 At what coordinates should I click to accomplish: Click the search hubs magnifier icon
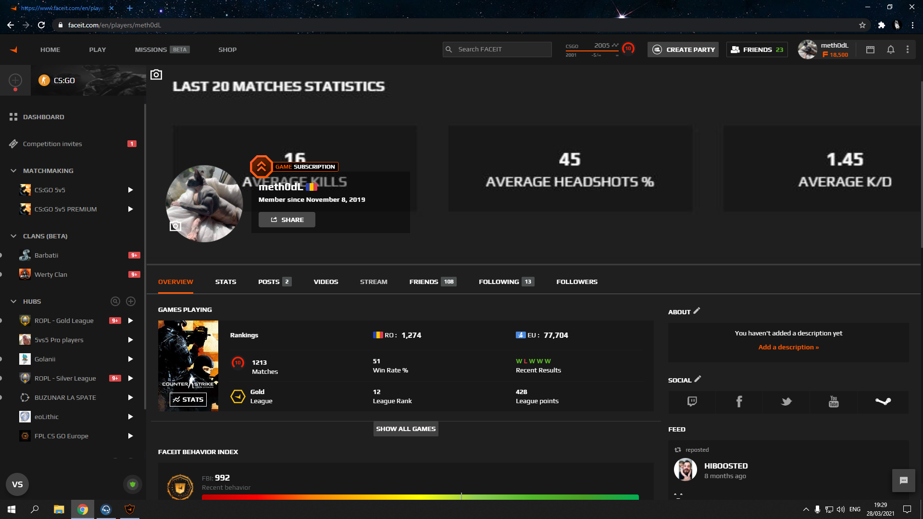115,301
